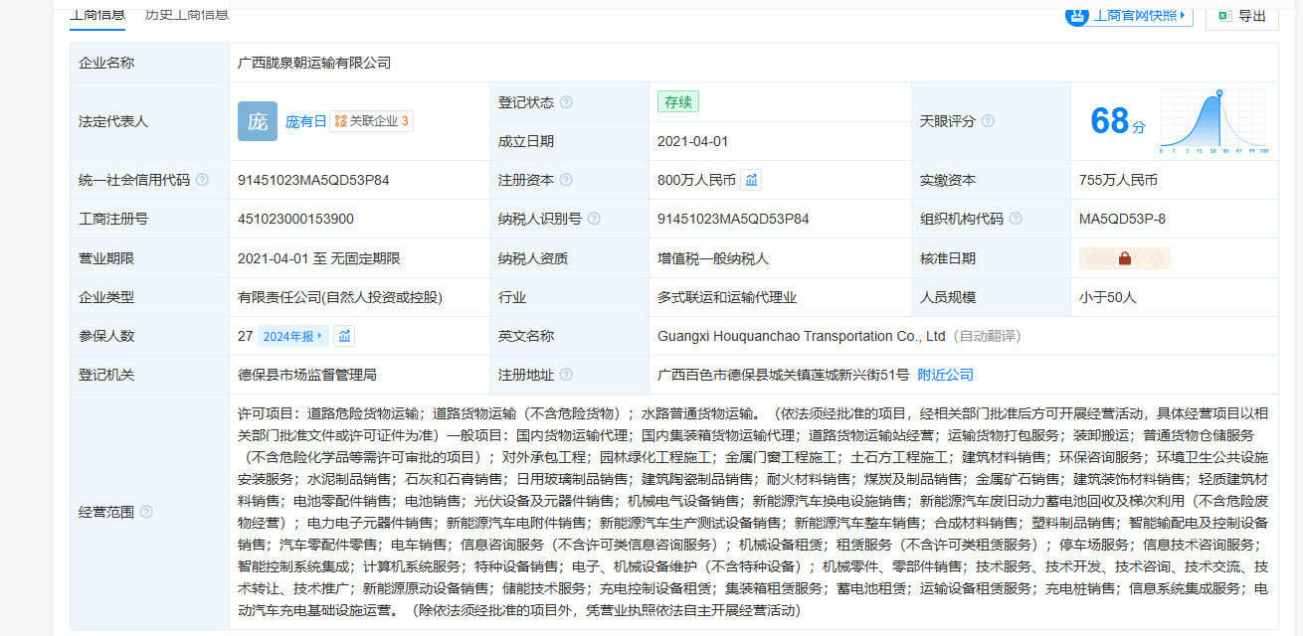Select the 工商信息 tab

[97, 14]
